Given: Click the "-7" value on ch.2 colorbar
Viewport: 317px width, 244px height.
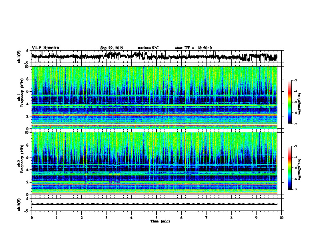Looking at the screenshot, I should coord(295,189).
